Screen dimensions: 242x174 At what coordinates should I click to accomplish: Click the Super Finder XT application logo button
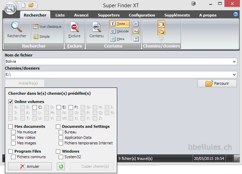[10, 8]
